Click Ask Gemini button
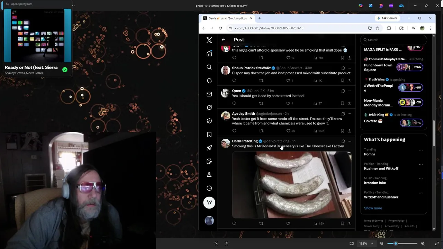The image size is (443, 249). click(387, 18)
